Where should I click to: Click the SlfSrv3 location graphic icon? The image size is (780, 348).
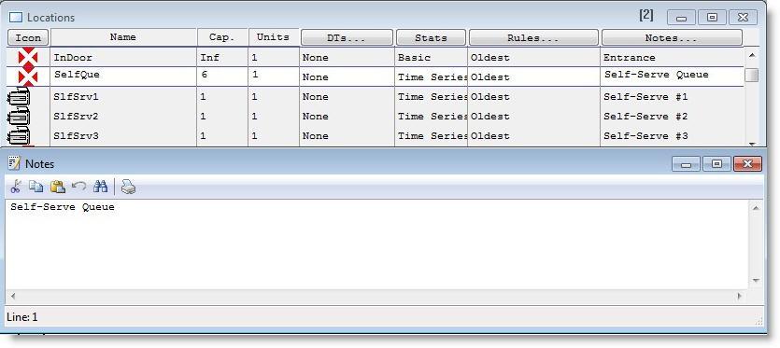[19, 135]
